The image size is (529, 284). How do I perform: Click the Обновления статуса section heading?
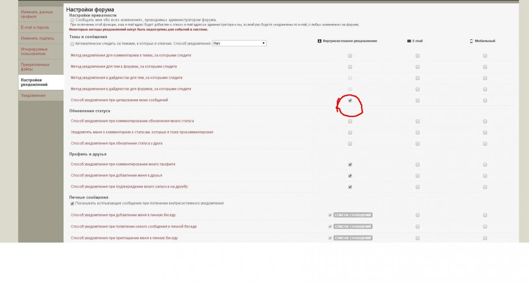tap(89, 111)
